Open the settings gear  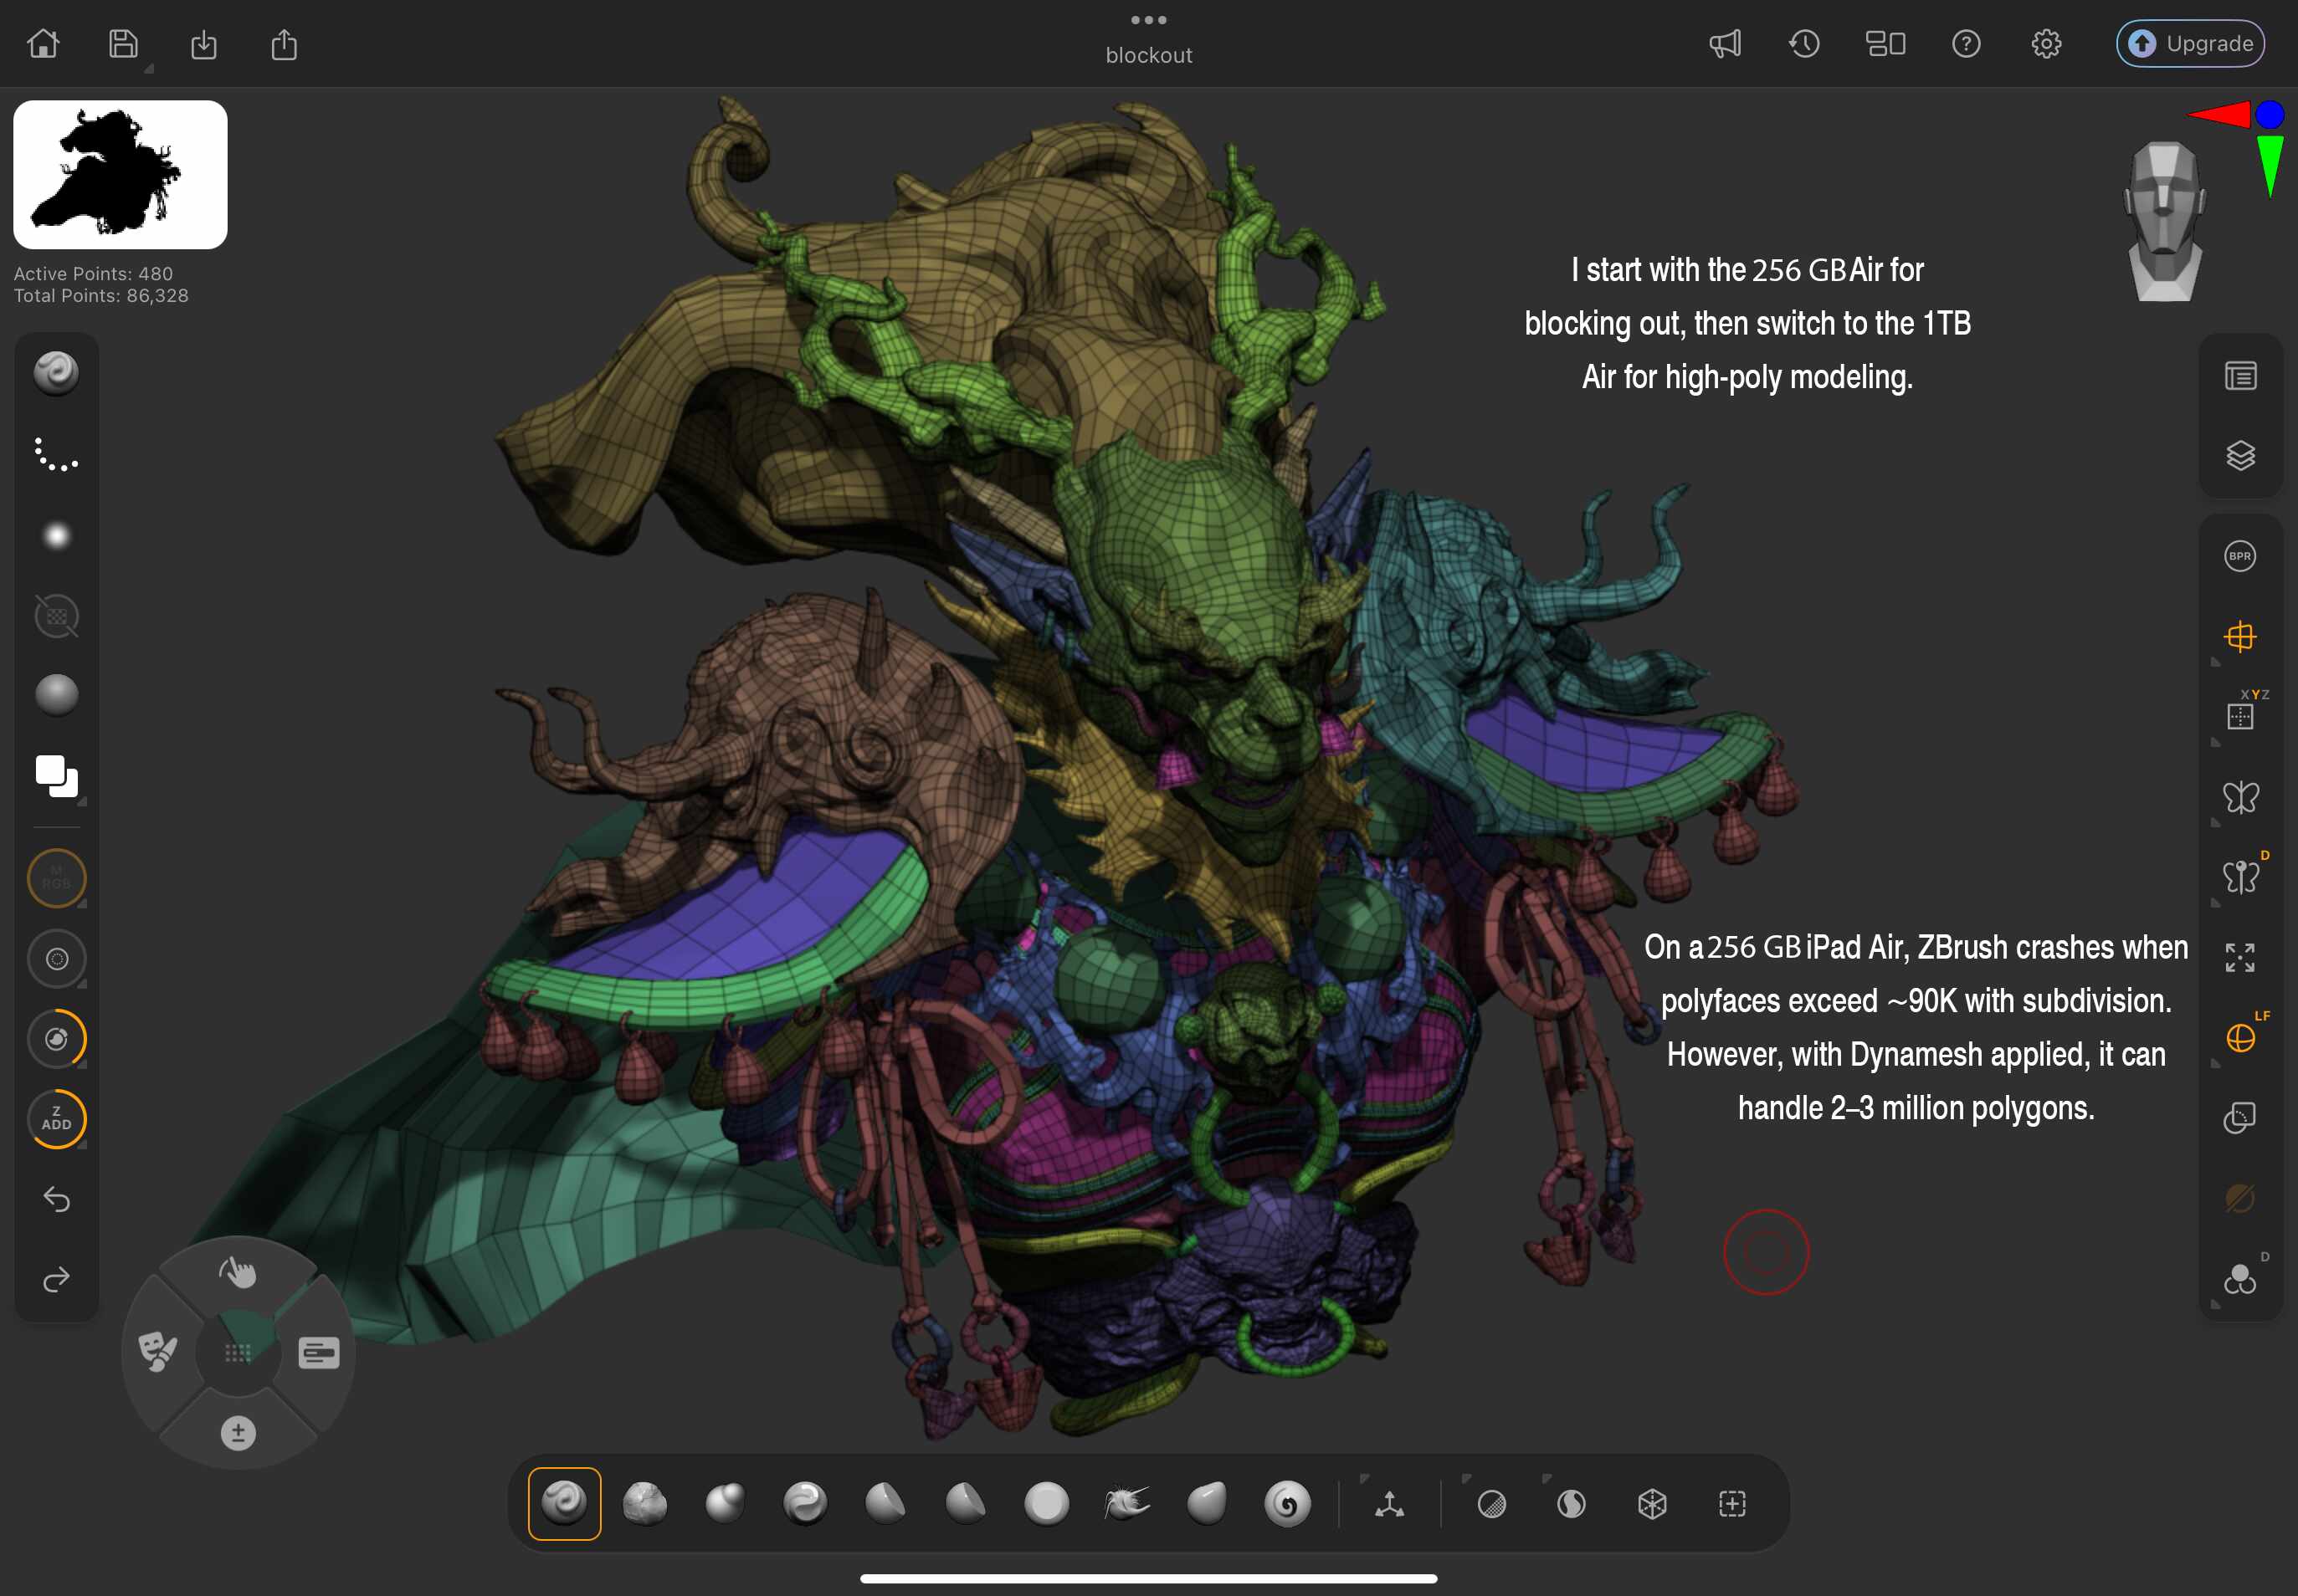pyautogui.click(x=2046, y=44)
